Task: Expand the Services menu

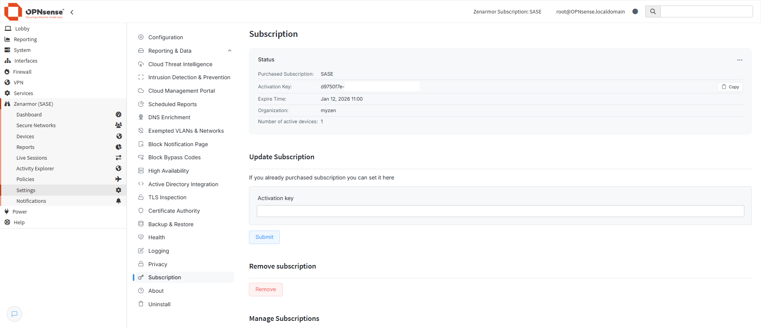Action: 23,93
